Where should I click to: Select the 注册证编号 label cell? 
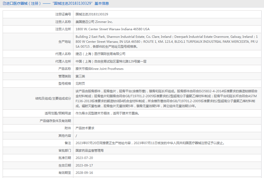tap(63, 14)
